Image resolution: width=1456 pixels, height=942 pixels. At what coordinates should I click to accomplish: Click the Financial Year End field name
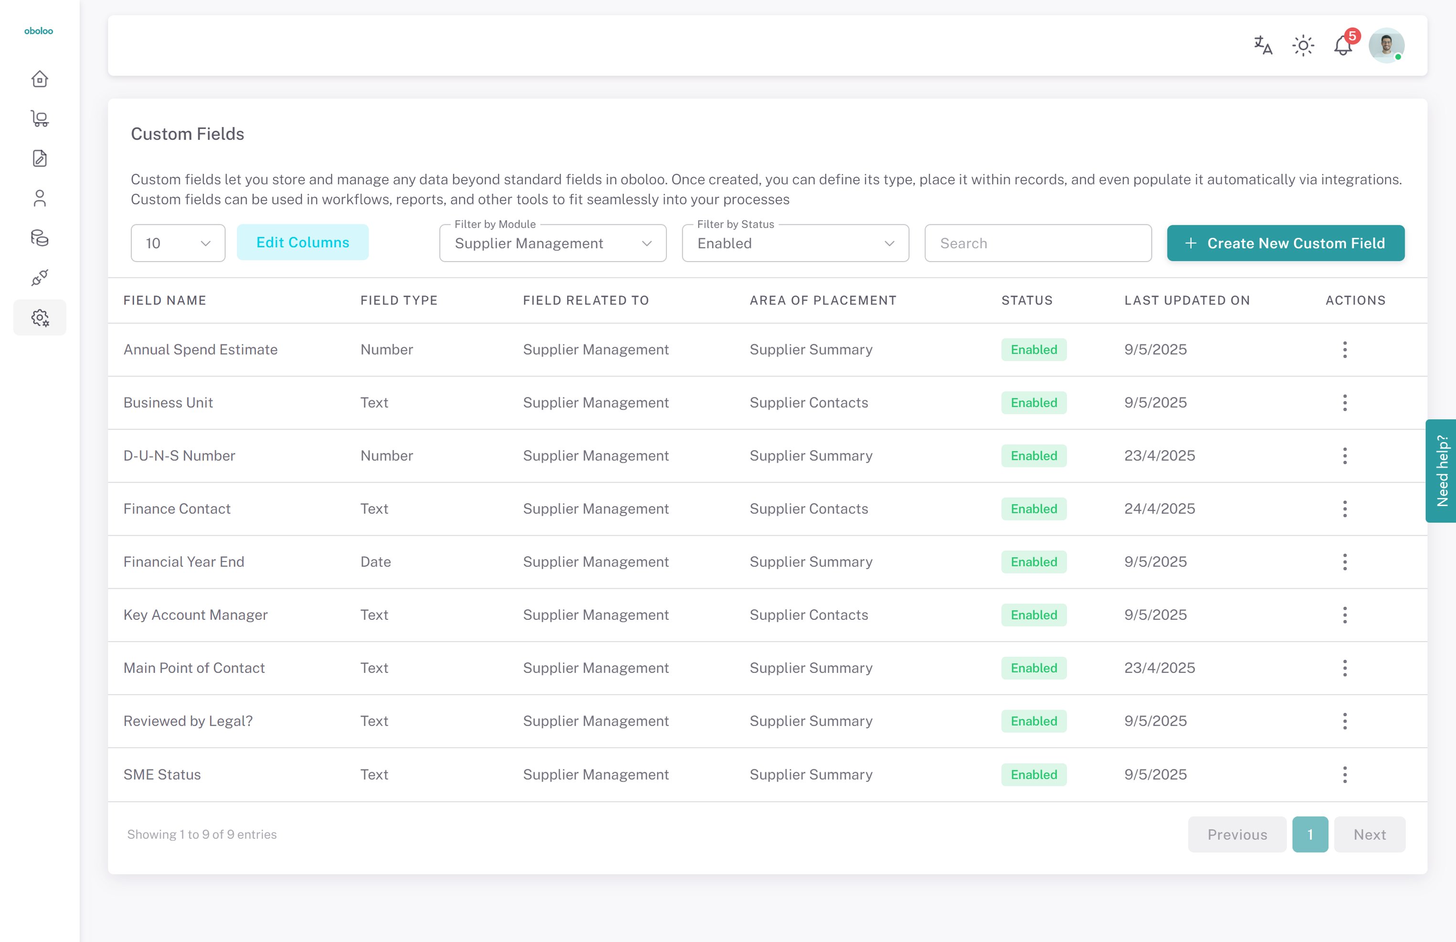183,561
